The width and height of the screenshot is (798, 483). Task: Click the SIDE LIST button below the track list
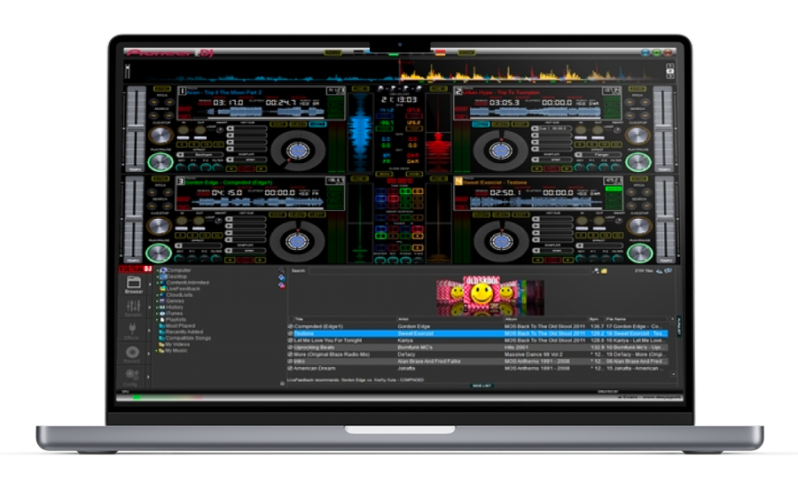pyautogui.click(x=481, y=386)
